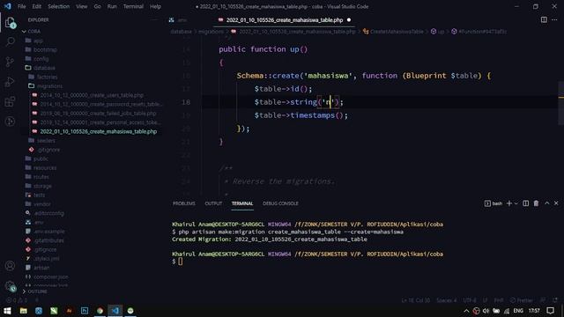This screenshot has height=317, width=564.
Task: Select the create_mahasiswa_table.php editor tab
Action: 284,20
